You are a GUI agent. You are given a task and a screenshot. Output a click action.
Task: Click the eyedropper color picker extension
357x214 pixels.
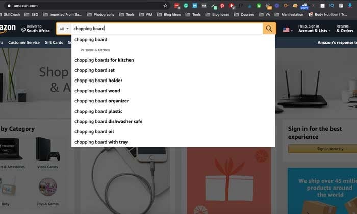click(214, 6)
